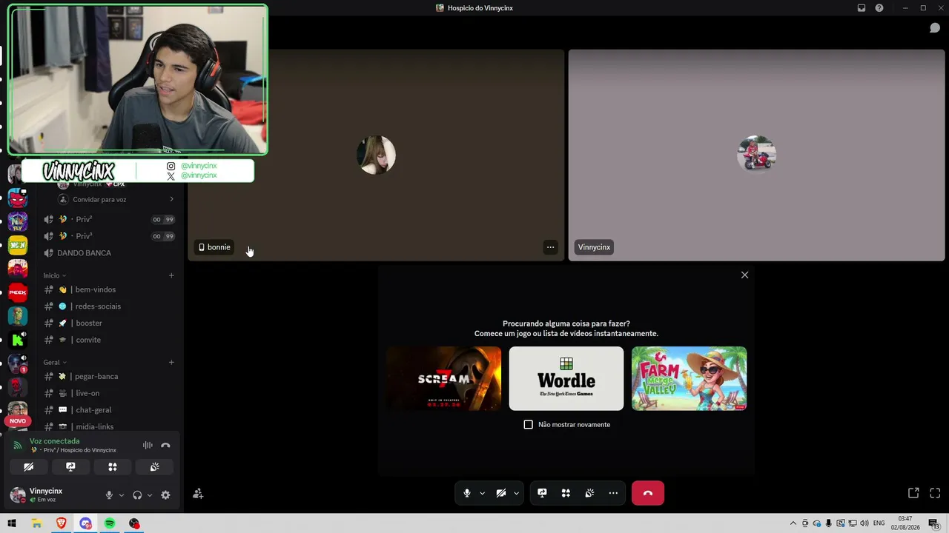Add a channel to the Geral category

pyautogui.click(x=171, y=363)
